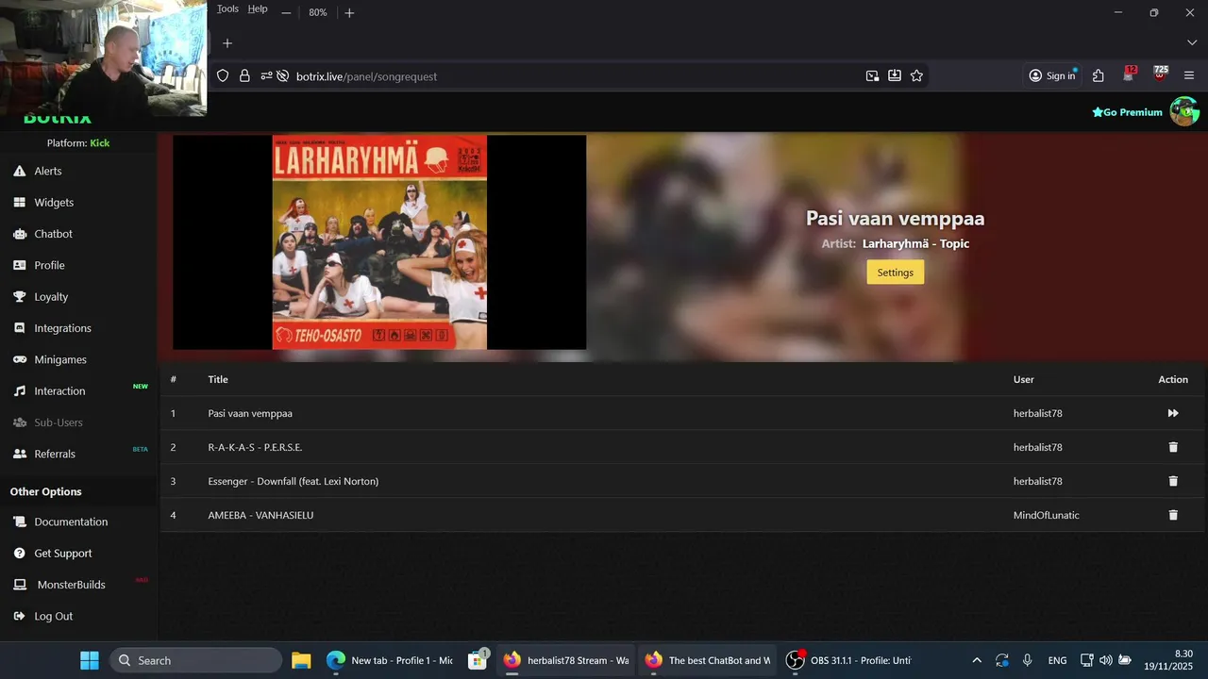Zoom out with the minus button

pyautogui.click(x=286, y=12)
